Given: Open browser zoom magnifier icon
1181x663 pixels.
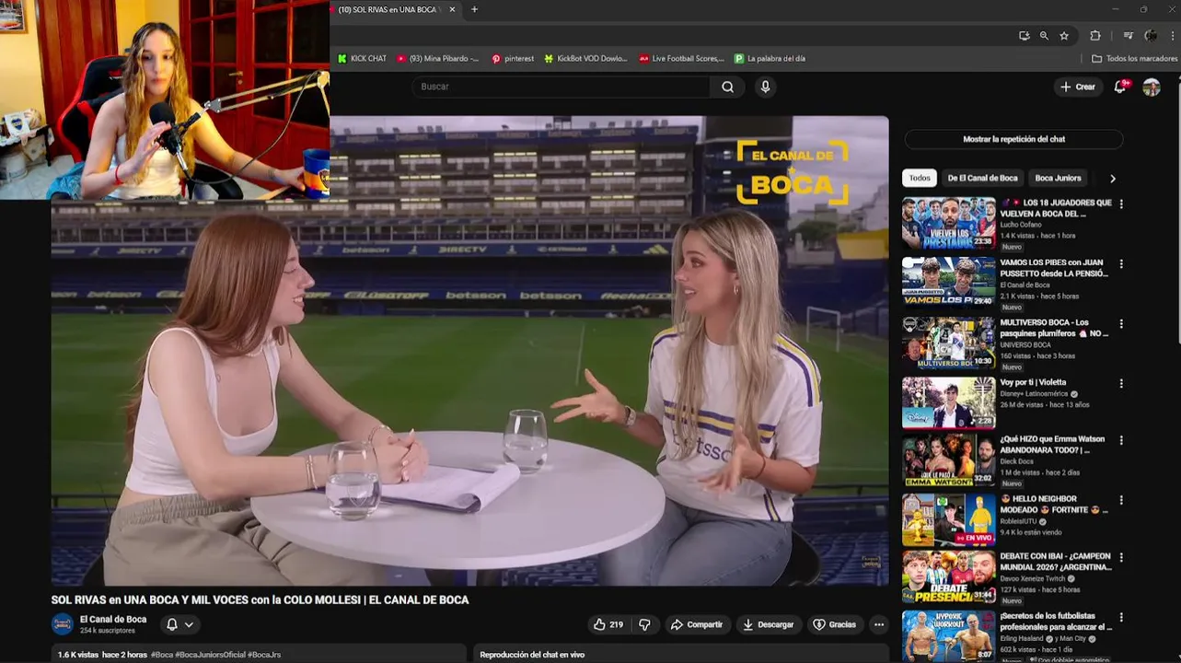Looking at the screenshot, I should [x=1044, y=36].
